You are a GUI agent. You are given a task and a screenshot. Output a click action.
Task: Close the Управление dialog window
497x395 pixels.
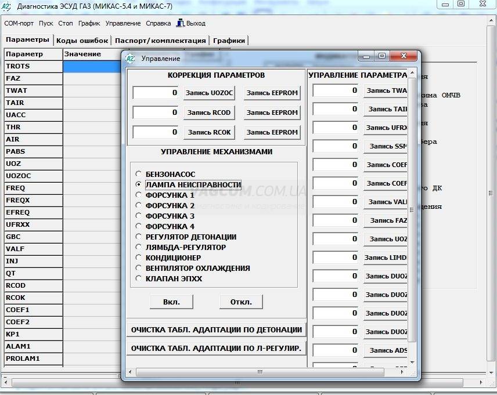404,56
